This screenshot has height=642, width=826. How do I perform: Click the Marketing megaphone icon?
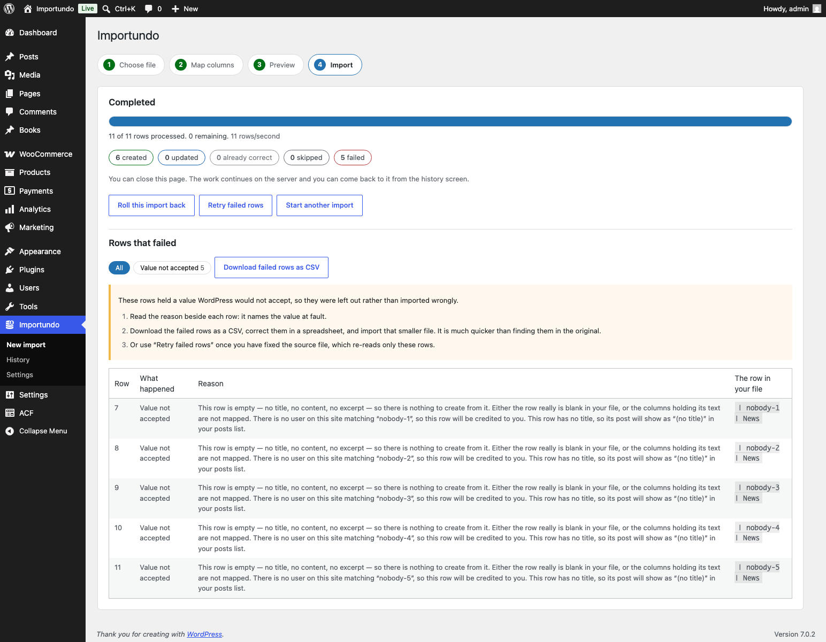click(x=10, y=227)
